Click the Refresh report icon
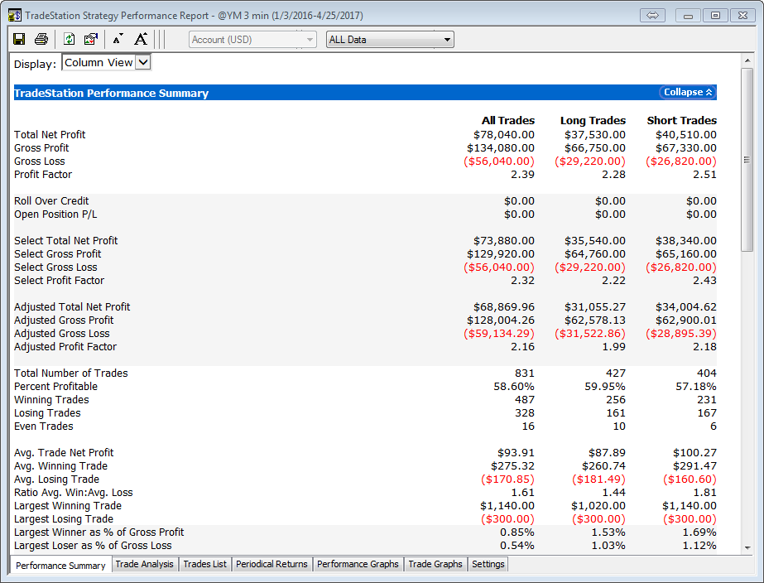The width and height of the screenshot is (764, 583). pos(70,39)
